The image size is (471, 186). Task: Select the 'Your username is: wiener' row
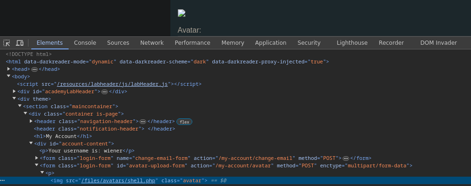coord(87,151)
